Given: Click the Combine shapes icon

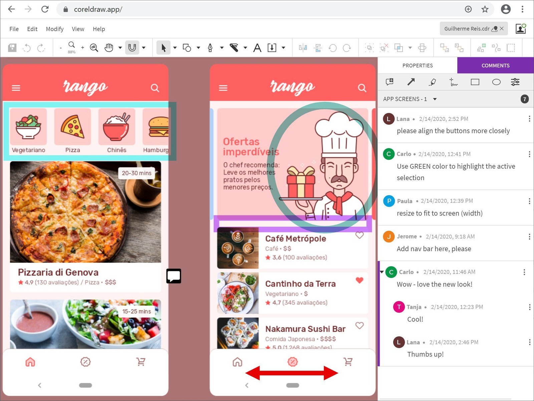Looking at the screenshot, I should point(398,48).
